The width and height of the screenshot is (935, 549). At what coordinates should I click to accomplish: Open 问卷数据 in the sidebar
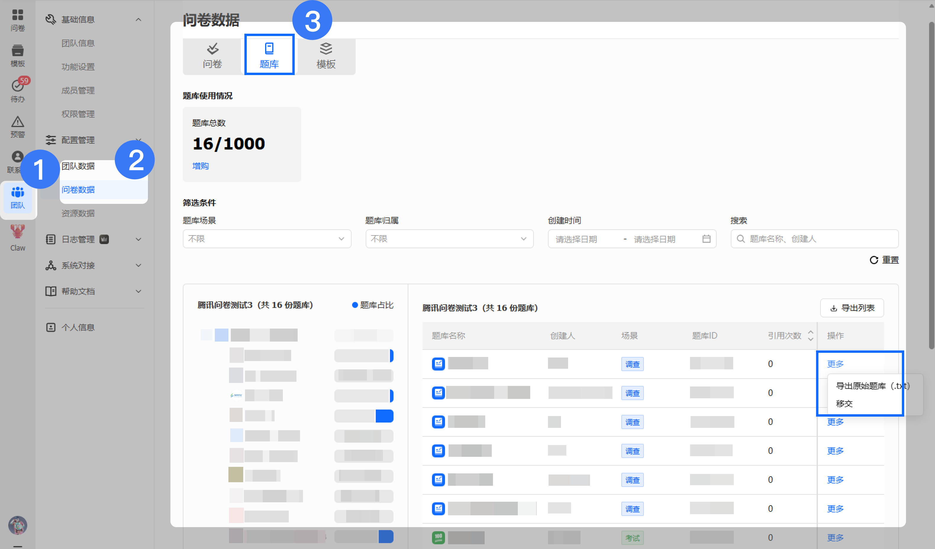[x=78, y=190]
